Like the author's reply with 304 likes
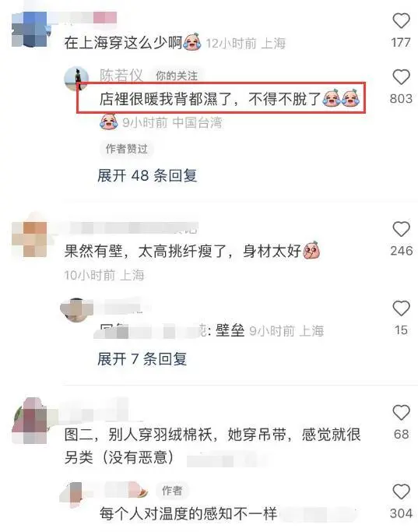Screen dimensions: 418x532 point(401,491)
